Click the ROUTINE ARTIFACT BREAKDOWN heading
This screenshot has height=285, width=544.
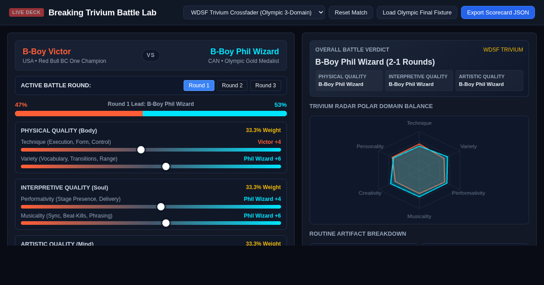coord(358,234)
